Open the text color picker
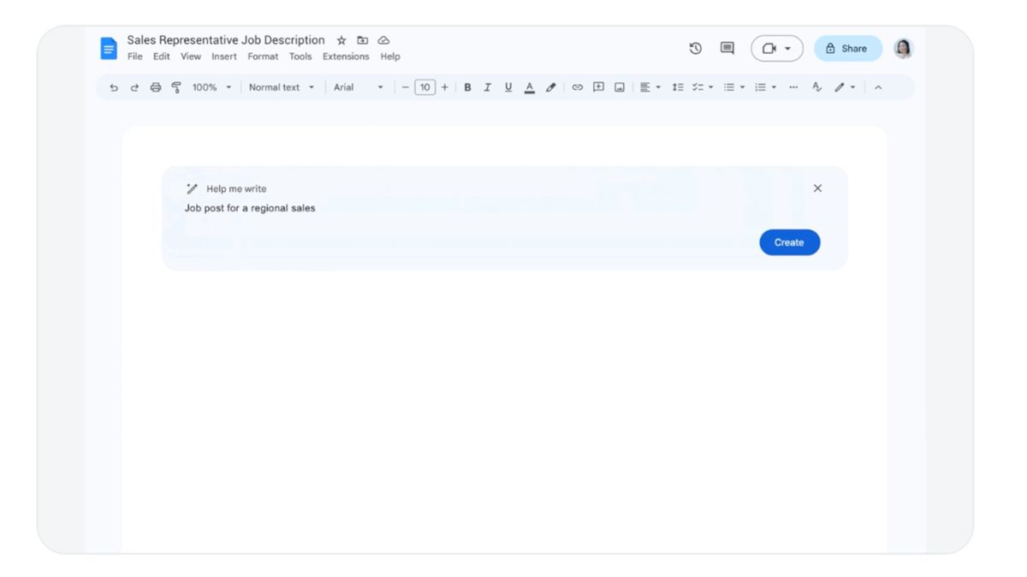The width and height of the screenshot is (1027, 577). pos(530,86)
